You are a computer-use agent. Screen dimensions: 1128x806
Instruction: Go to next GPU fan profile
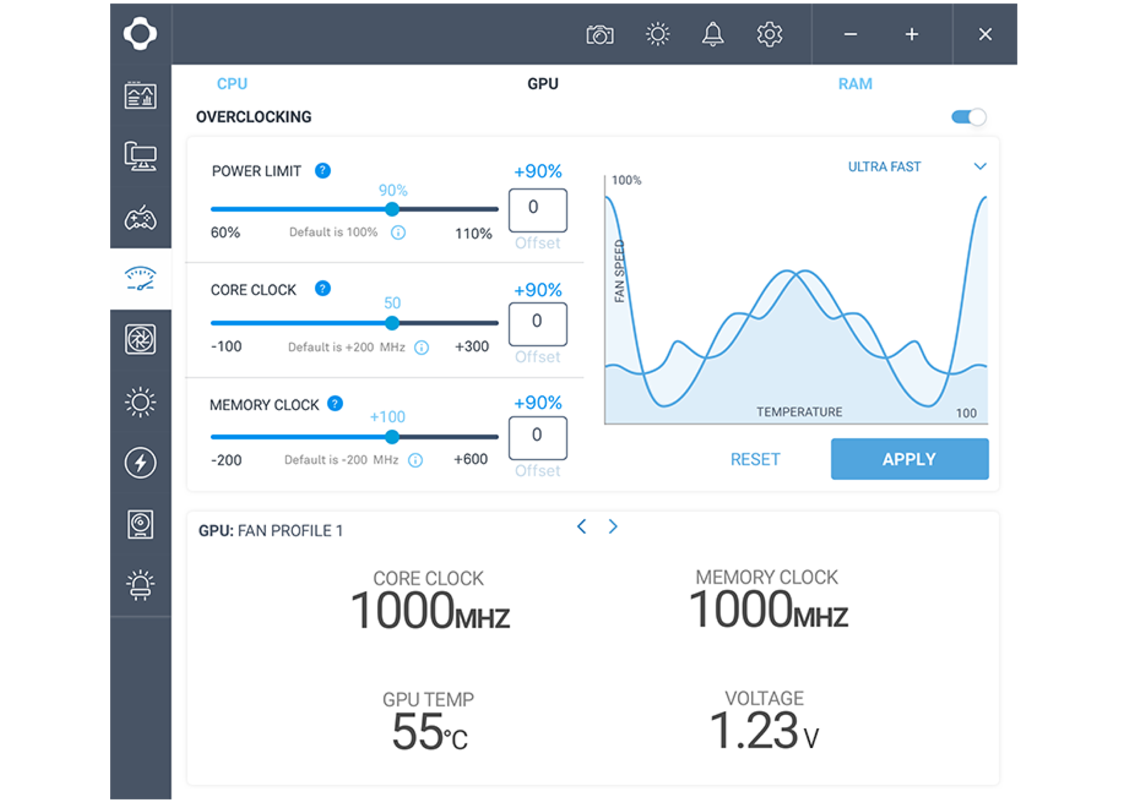pos(613,526)
